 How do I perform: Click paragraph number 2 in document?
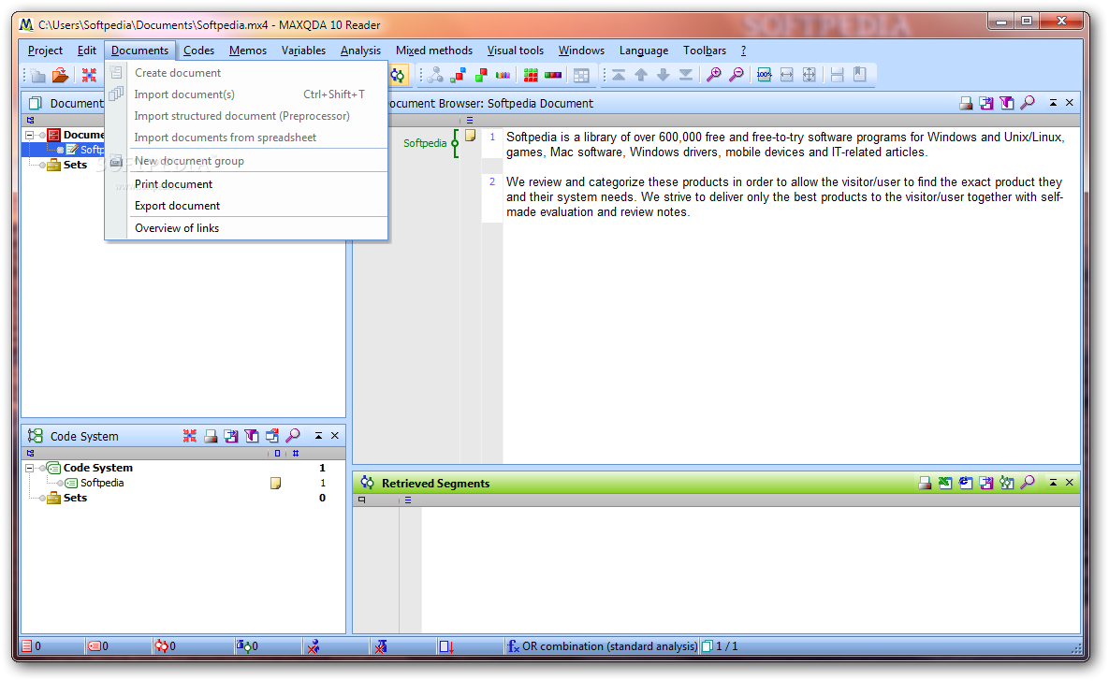coord(492,181)
